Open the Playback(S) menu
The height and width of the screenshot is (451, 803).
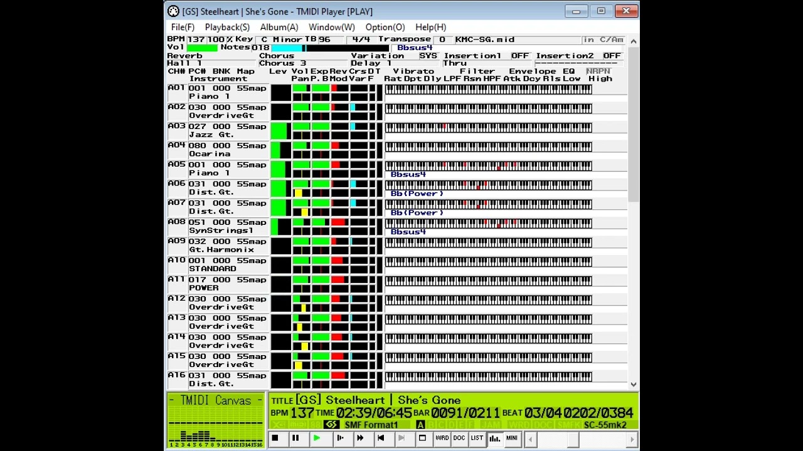tap(227, 28)
